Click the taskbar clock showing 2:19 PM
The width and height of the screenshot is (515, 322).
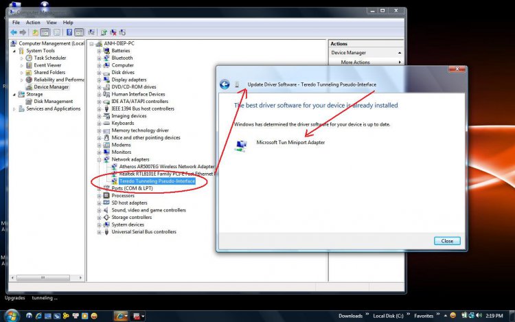coord(494,316)
